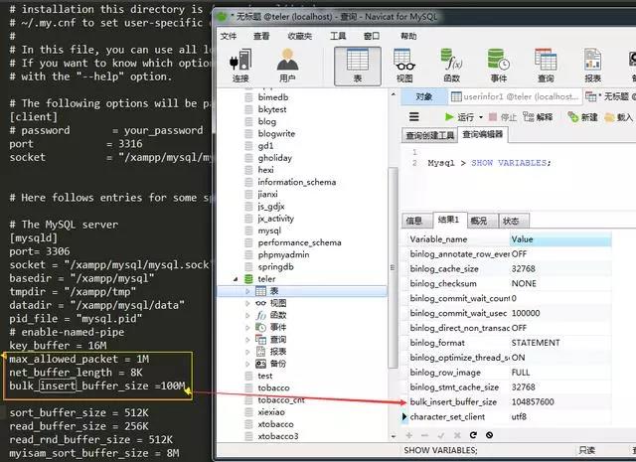The width and height of the screenshot is (636, 462).
Task: Switch to the 查询编辑器 tab
Action: click(x=483, y=134)
